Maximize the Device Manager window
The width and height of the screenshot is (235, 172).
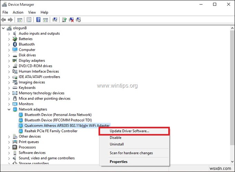[215, 4]
